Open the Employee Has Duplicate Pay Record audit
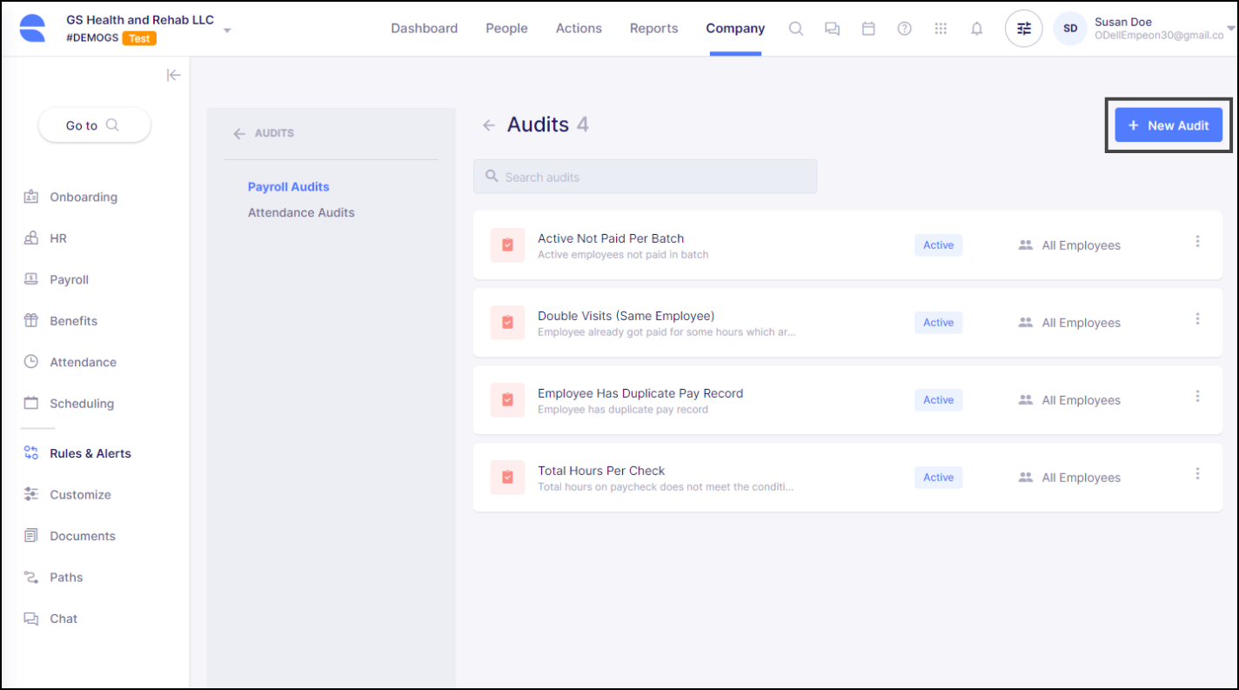 (x=640, y=393)
